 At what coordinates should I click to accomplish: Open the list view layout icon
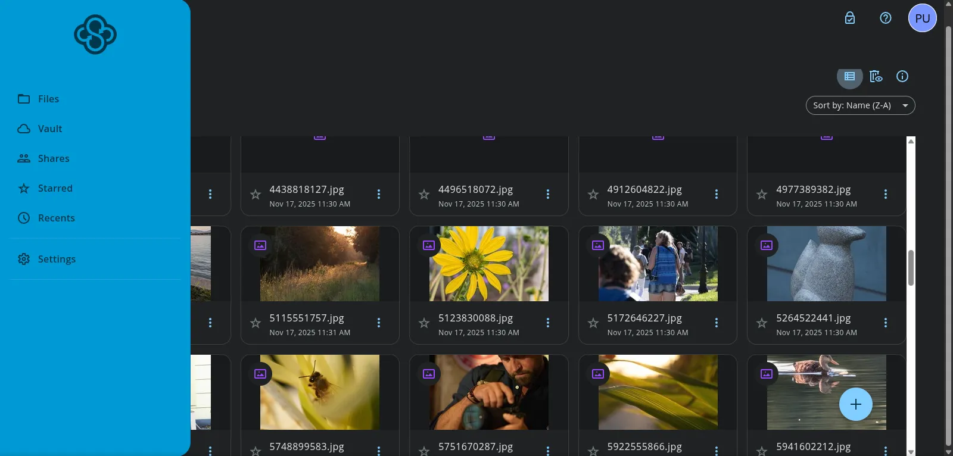[849, 76]
